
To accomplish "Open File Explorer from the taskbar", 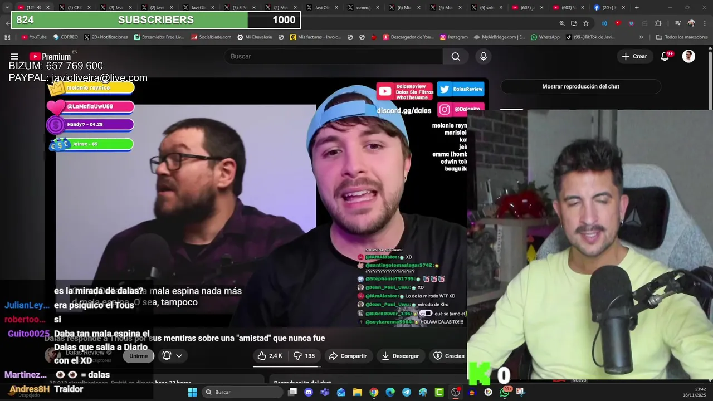I will pyautogui.click(x=358, y=392).
